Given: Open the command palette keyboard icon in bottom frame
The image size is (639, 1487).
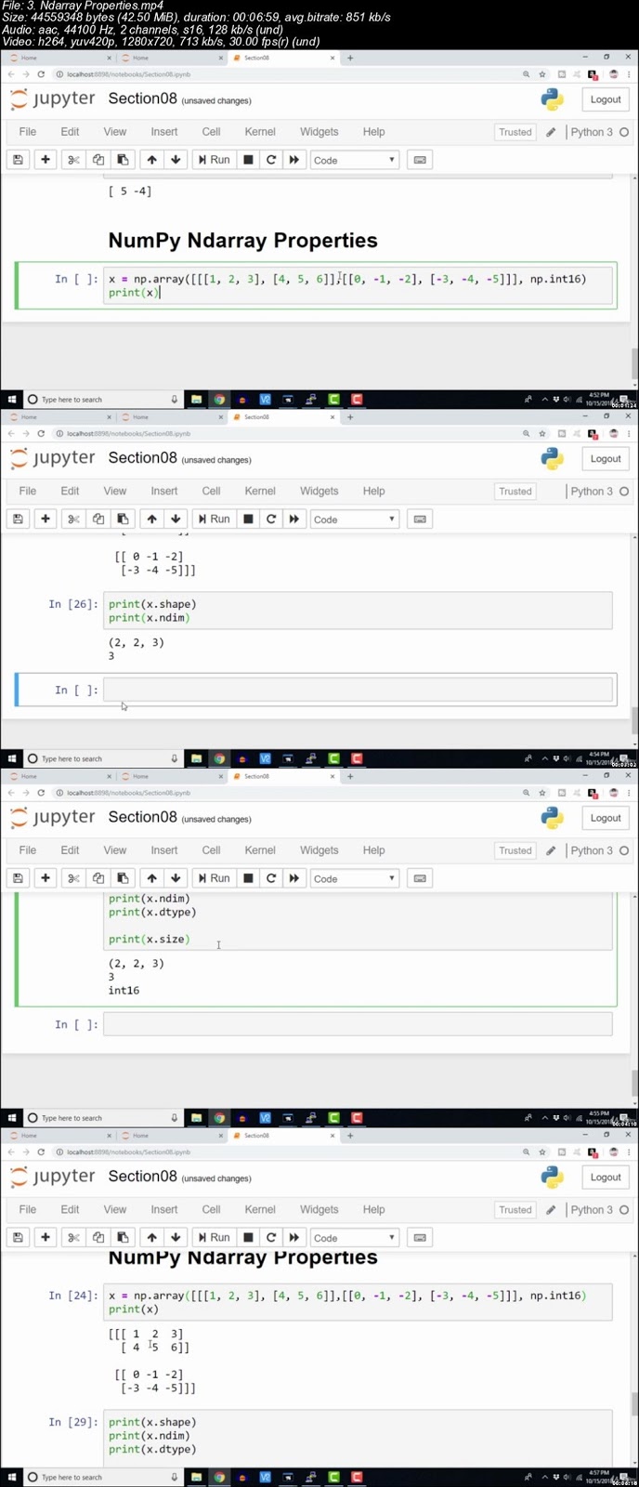Looking at the screenshot, I should [420, 1237].
